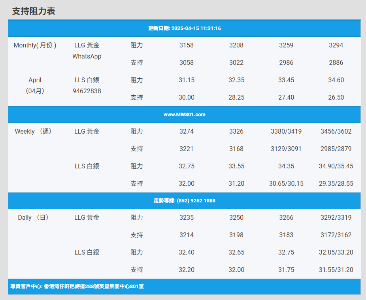The height and width of the screenshot is (300, 366).
Task: Click the value 2985/2879
Action: click(x=336, y=149)
